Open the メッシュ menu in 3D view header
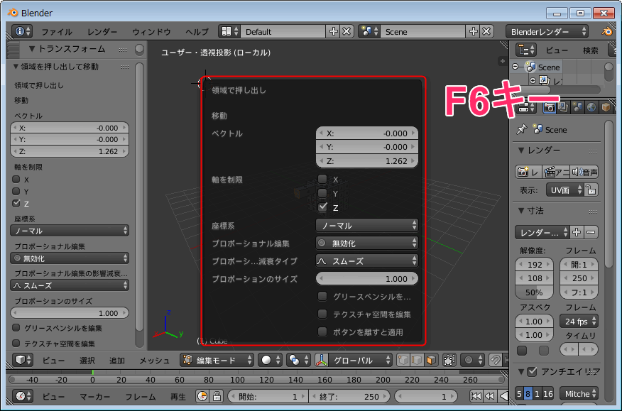The height and width of the screenshot is (411, 622). (x=154, y=360)
